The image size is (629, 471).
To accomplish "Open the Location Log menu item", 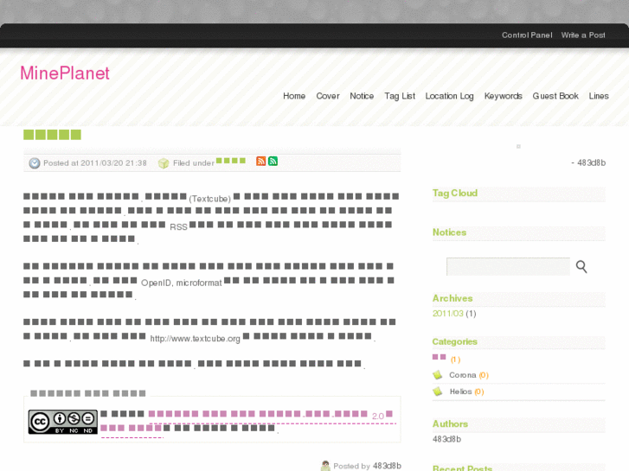I will [x=449, y=96].
